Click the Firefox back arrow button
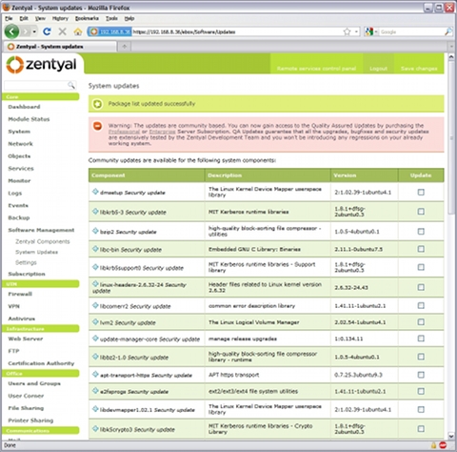Viewport: 457px width, 452px height. pos(11,31)
